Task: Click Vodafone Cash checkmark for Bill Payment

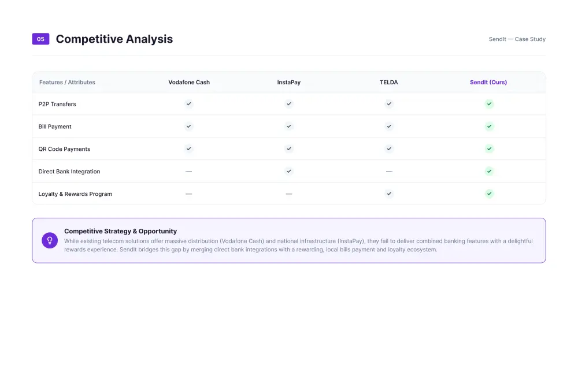Action: (189, 127)
